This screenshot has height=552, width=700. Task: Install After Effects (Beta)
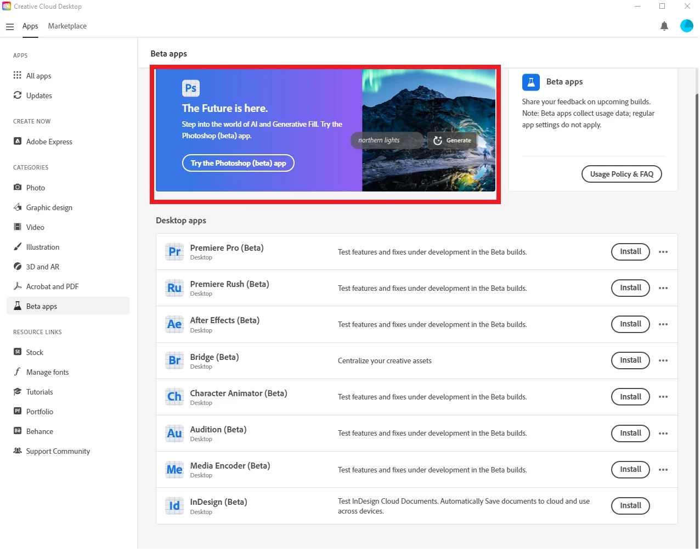click(x=630, y=324)
